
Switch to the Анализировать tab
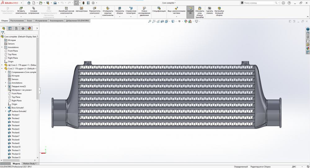(x=56, y=20)
